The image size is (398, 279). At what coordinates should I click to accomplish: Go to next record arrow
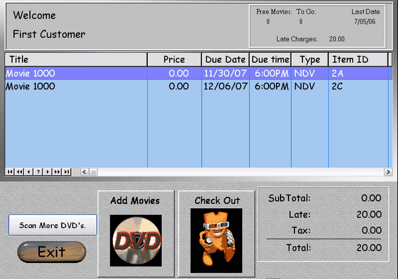tap(48, 172)
